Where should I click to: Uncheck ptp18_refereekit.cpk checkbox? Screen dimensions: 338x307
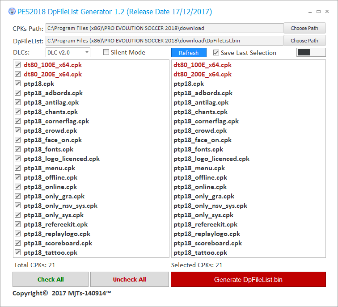18,224
